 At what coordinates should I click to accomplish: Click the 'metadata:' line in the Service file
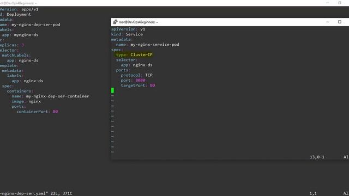click(x=122, y=39)
